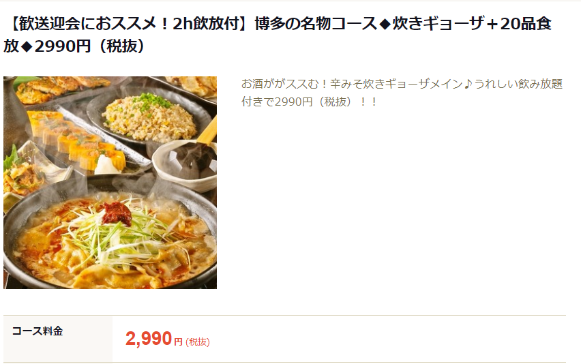Open the course food photo thumbnail
This screenshot has height=364, width=581.
pyautogui.click(x=110, y=183)
